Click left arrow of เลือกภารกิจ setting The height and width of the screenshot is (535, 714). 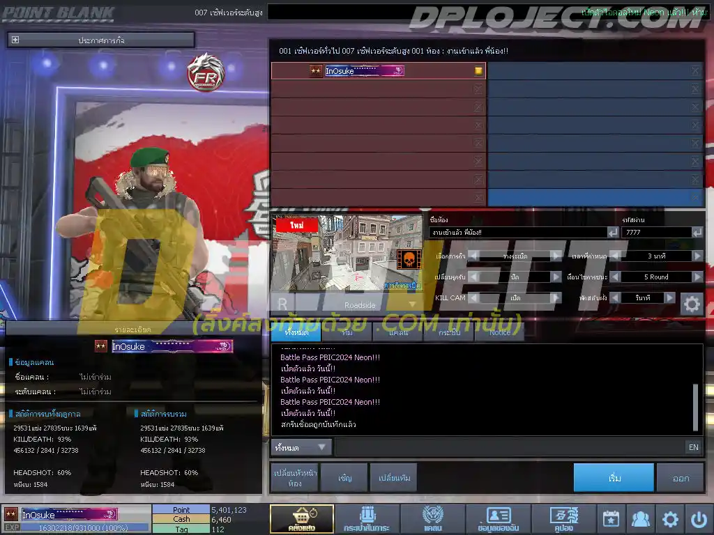click(473, 256)
